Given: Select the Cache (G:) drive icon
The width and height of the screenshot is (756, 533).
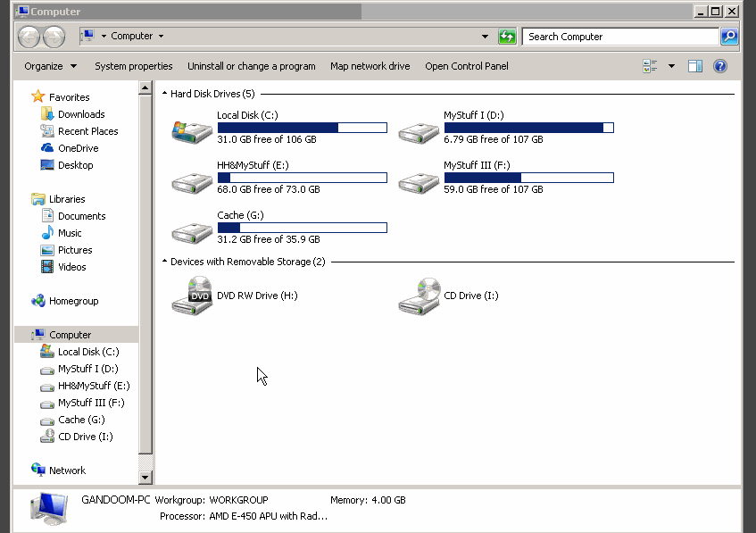Looking at the screenshot, I should (x=192, y=233).
